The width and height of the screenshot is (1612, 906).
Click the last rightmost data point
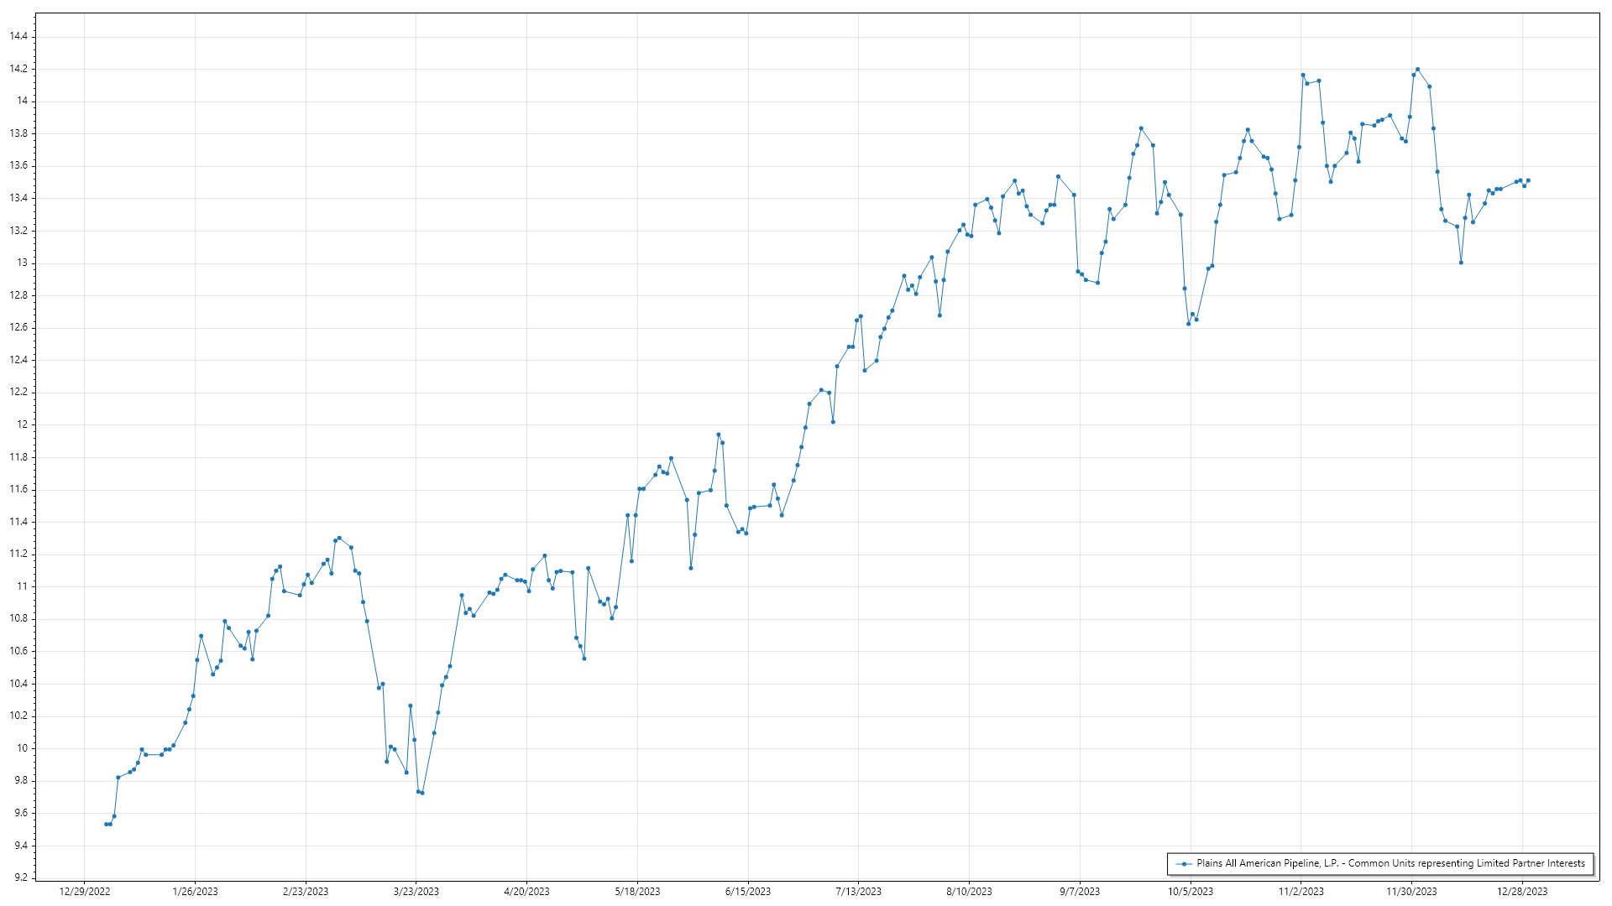pos(1528,180)
